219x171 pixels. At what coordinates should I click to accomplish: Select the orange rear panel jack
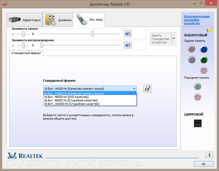192,49
